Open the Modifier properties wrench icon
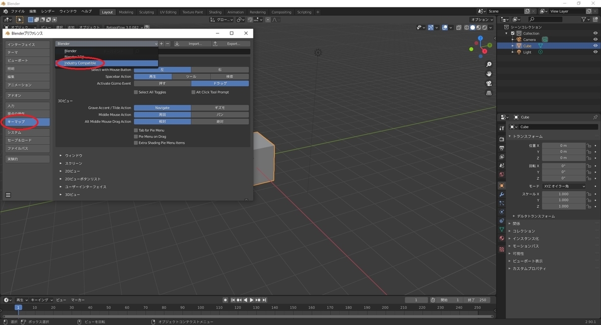Image resolution: width=601 pixels, height=325 pixels. coord(502,194)
